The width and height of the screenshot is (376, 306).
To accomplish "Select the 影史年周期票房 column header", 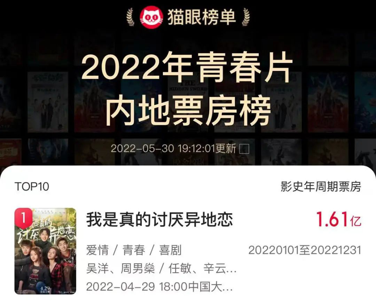I will coord(321,187).
